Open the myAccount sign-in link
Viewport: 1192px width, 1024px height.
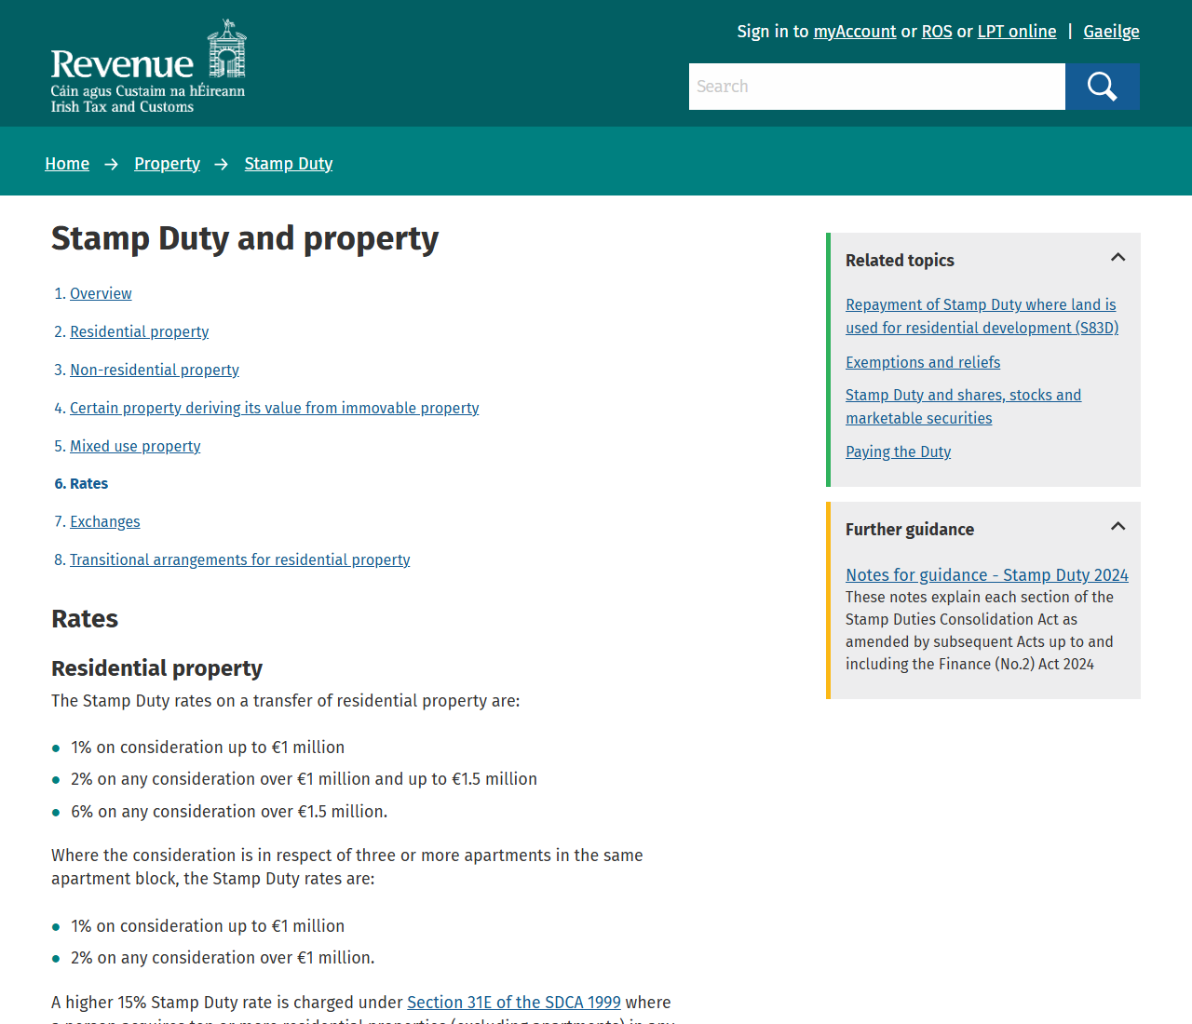(x=855, y=32)
